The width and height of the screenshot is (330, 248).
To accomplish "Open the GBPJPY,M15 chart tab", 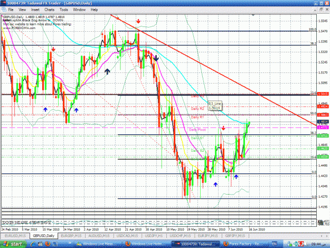I will (235, 235).
